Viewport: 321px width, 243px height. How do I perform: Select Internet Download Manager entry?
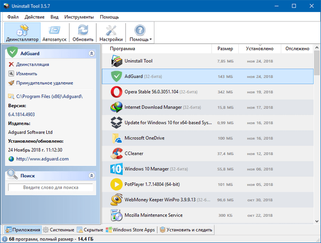(x=153, y=108)
